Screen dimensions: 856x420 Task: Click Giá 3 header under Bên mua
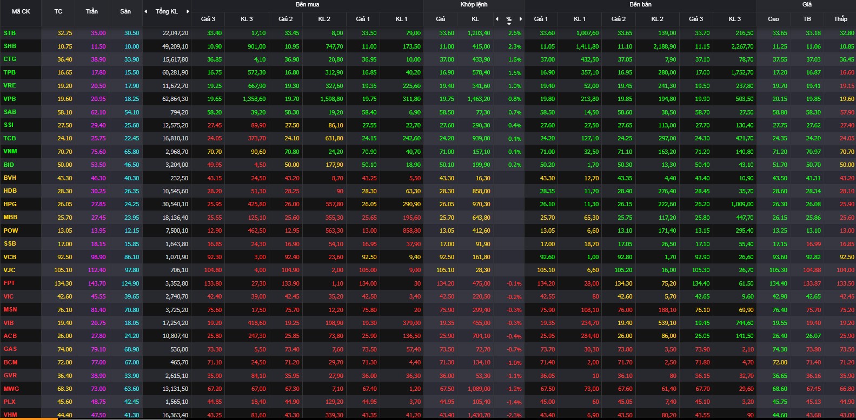[208, 19]
